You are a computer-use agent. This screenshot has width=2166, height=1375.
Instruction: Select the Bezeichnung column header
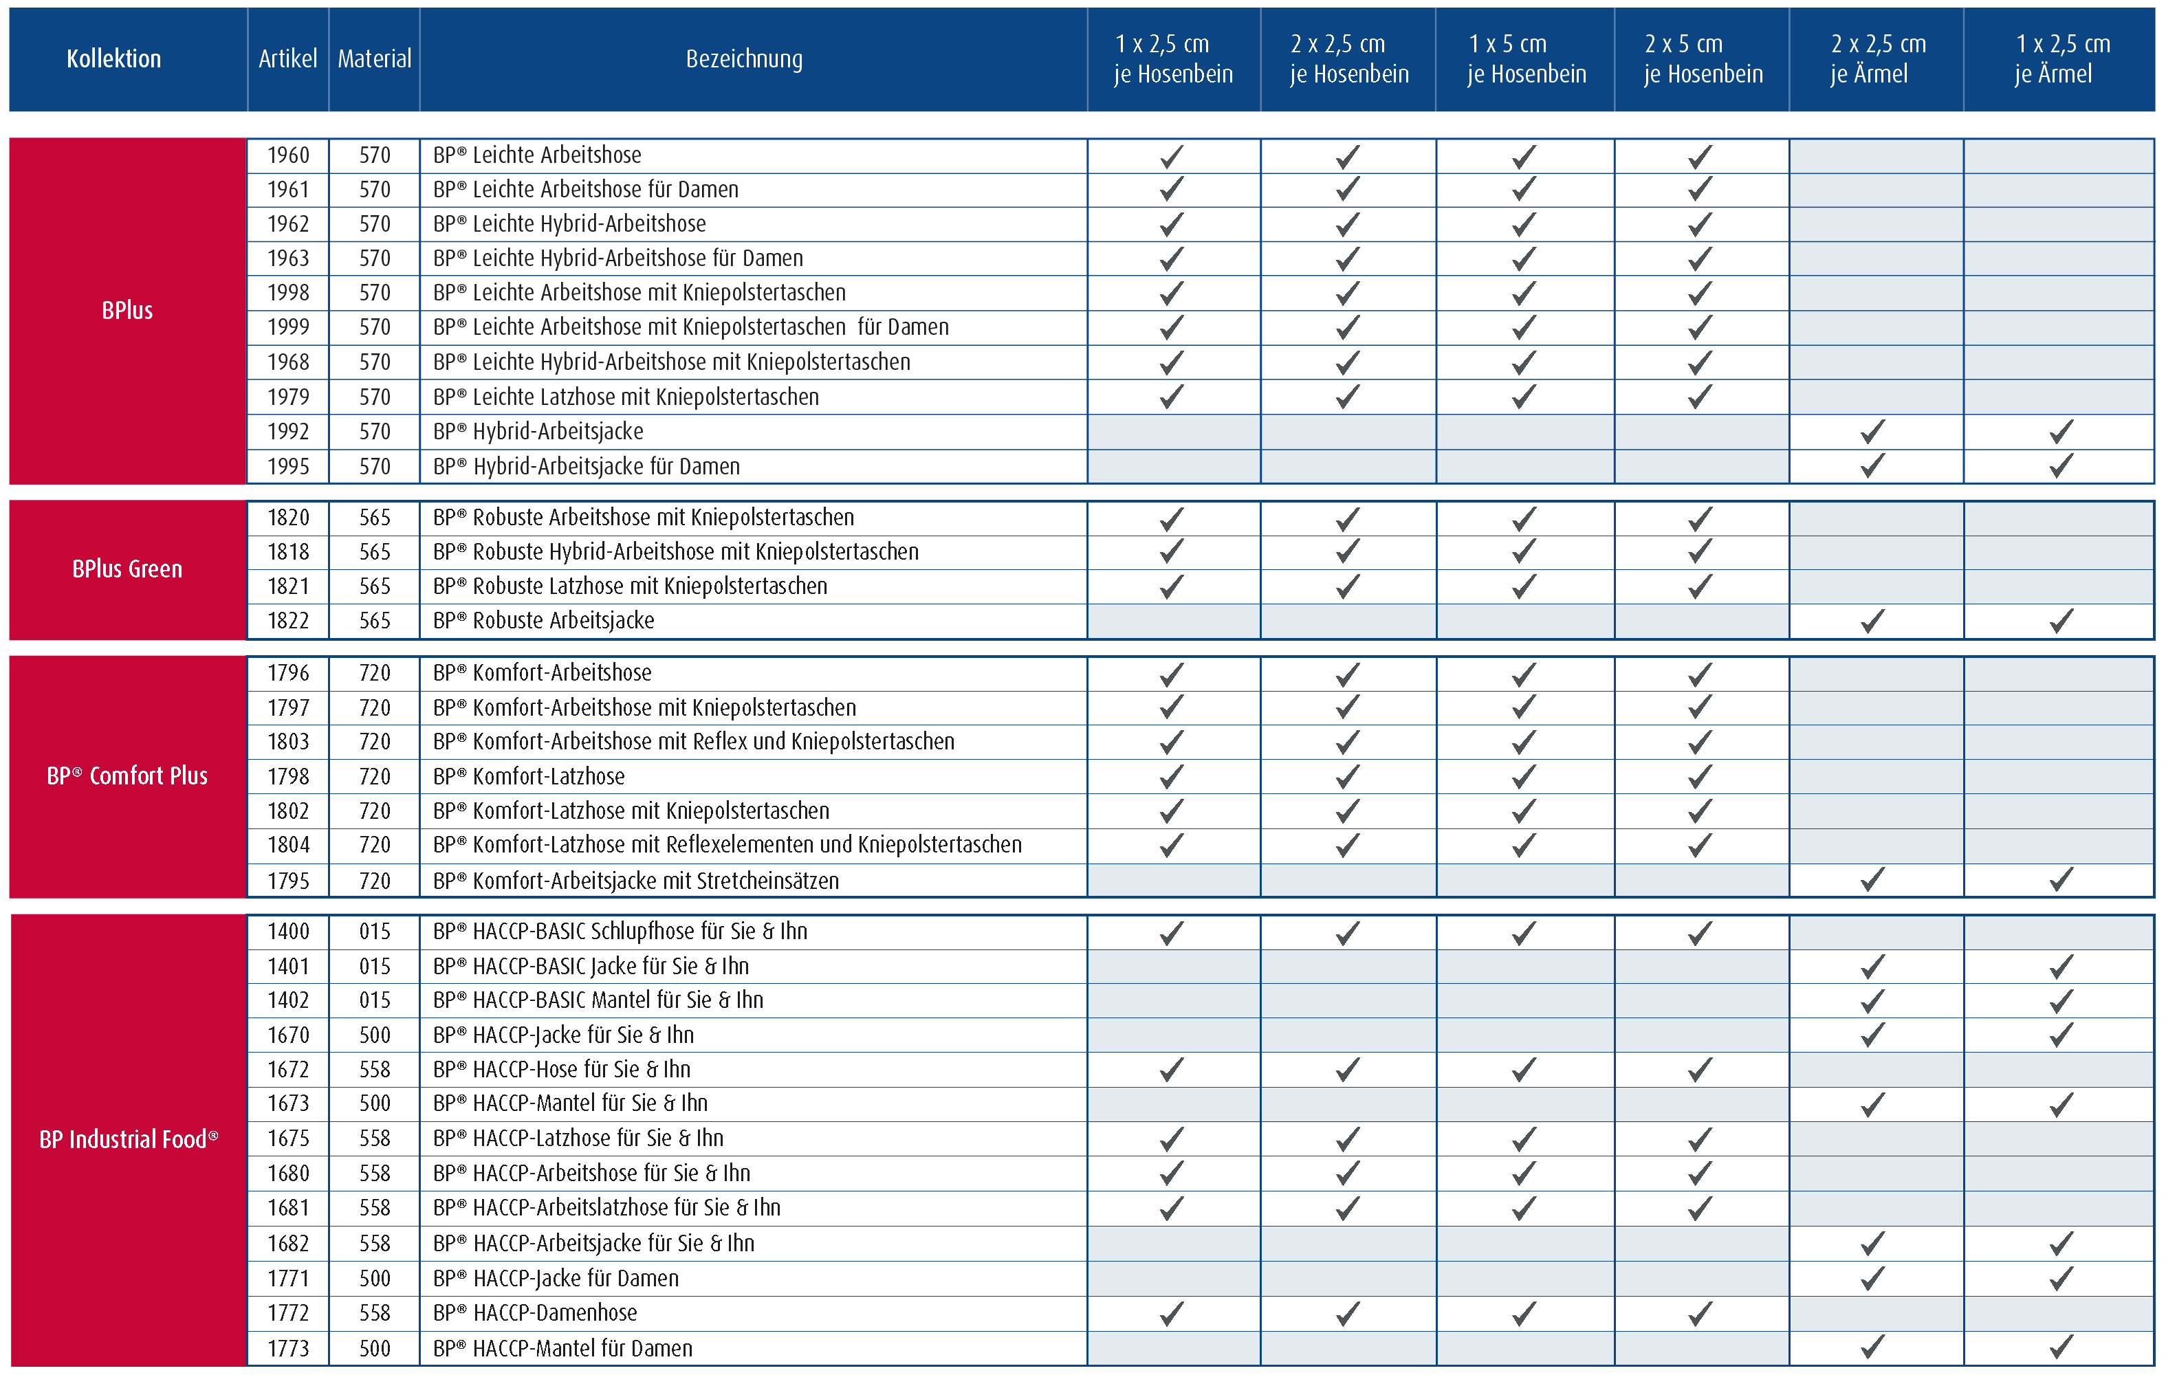click(744, 59)
